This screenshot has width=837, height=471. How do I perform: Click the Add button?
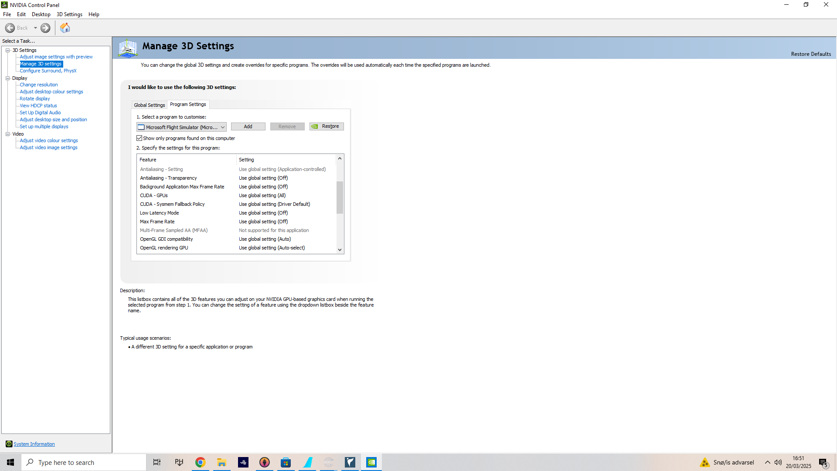tap(248, 126)
